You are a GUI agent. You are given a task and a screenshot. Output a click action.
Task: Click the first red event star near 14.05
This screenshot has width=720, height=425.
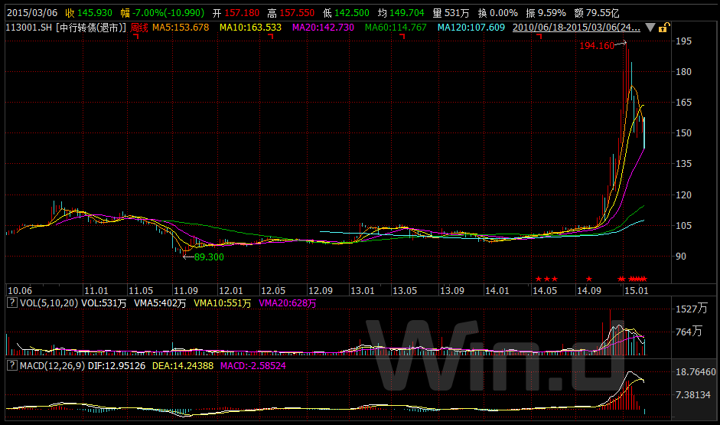(539, 279)
